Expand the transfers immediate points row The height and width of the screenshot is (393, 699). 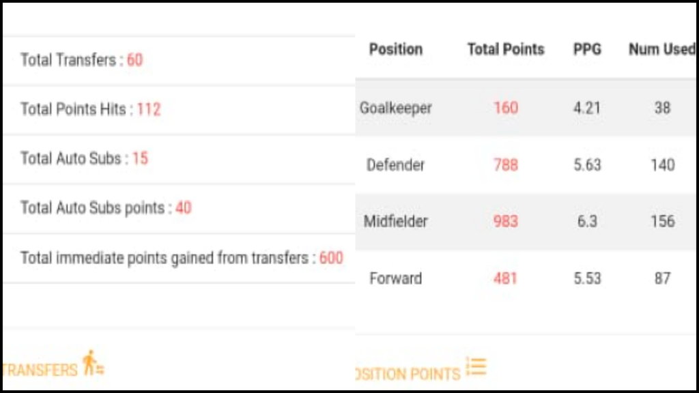click(x=180, y=258)
